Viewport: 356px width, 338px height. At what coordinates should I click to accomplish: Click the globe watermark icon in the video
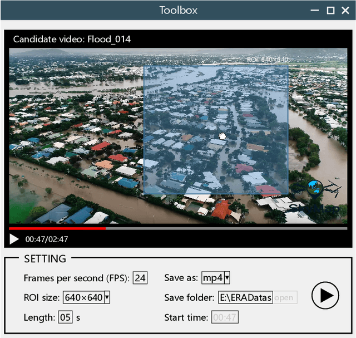[x=314, y=188]
